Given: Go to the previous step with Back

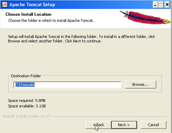Looking at the screenshot, I should click(x=98, y=125).
